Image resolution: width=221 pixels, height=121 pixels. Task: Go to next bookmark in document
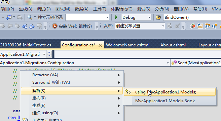[32, 26]
